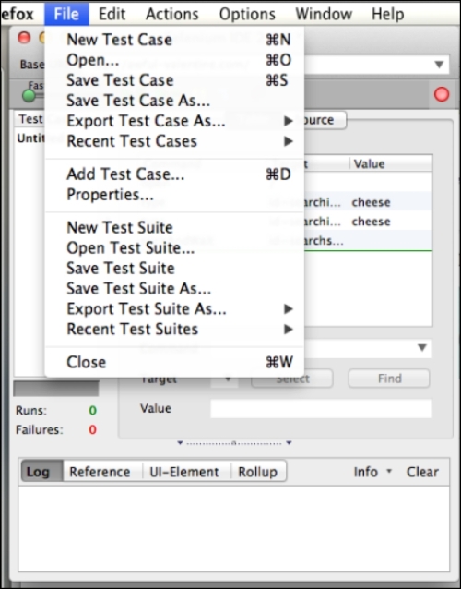The height and width of the screenshot is (589, 461).
Task: Switch to the UI-Element tab
Action: click(183, 472)
